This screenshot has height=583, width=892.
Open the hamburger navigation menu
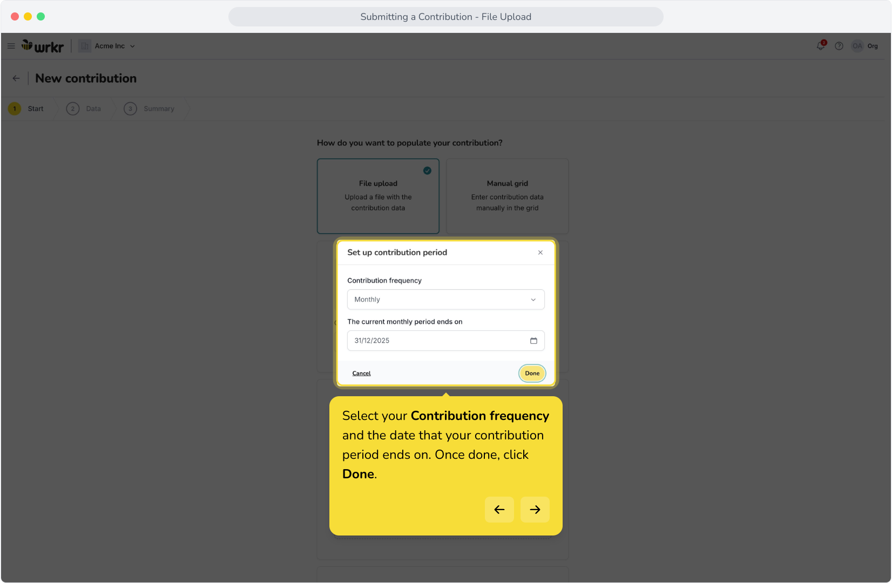[11, 46]
